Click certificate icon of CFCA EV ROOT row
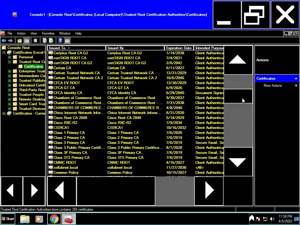Viewport: 300px width, 225px height. coord(50,83)
